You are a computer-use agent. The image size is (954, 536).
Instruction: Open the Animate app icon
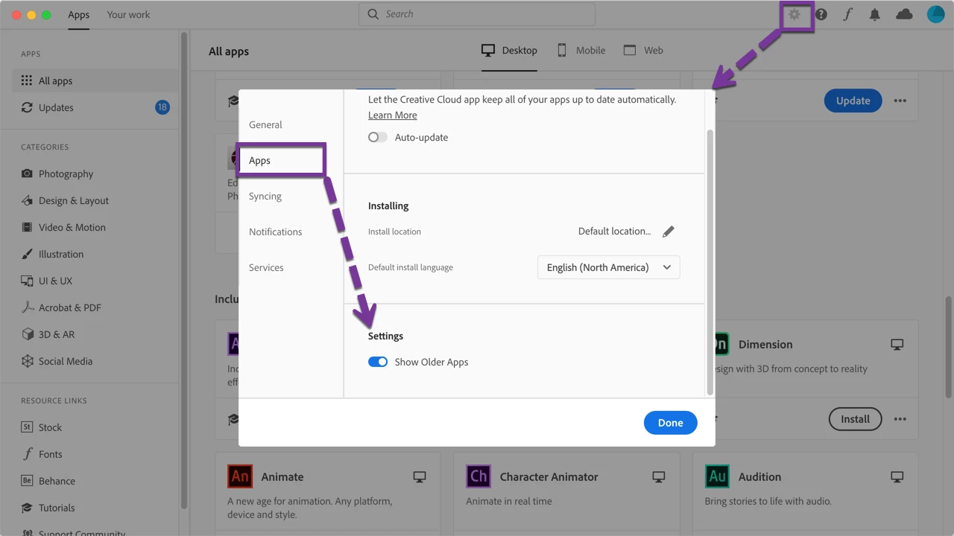(240, 476)
